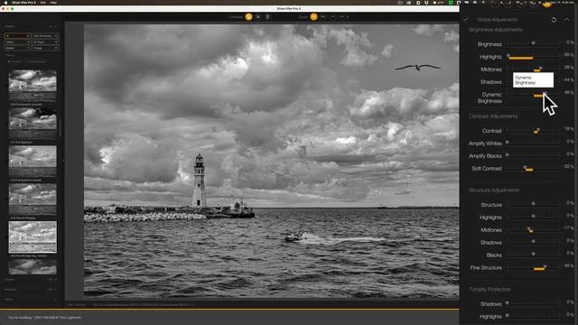Select the 25th Anniversary presets filter
Viewport: 578px width, 325px height.
(x=45, y=36)
